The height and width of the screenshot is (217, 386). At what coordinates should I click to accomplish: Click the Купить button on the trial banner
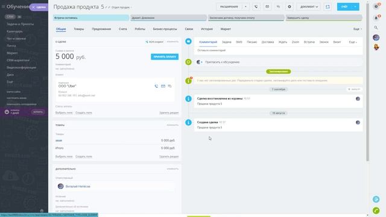pos(38,112)
